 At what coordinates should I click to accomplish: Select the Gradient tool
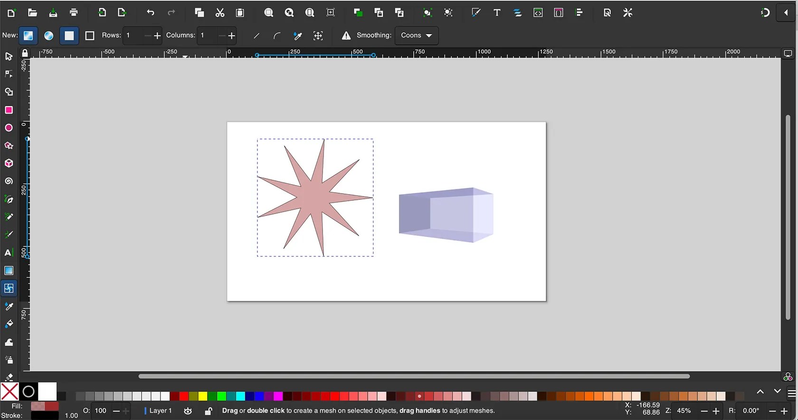coord(9,271)
